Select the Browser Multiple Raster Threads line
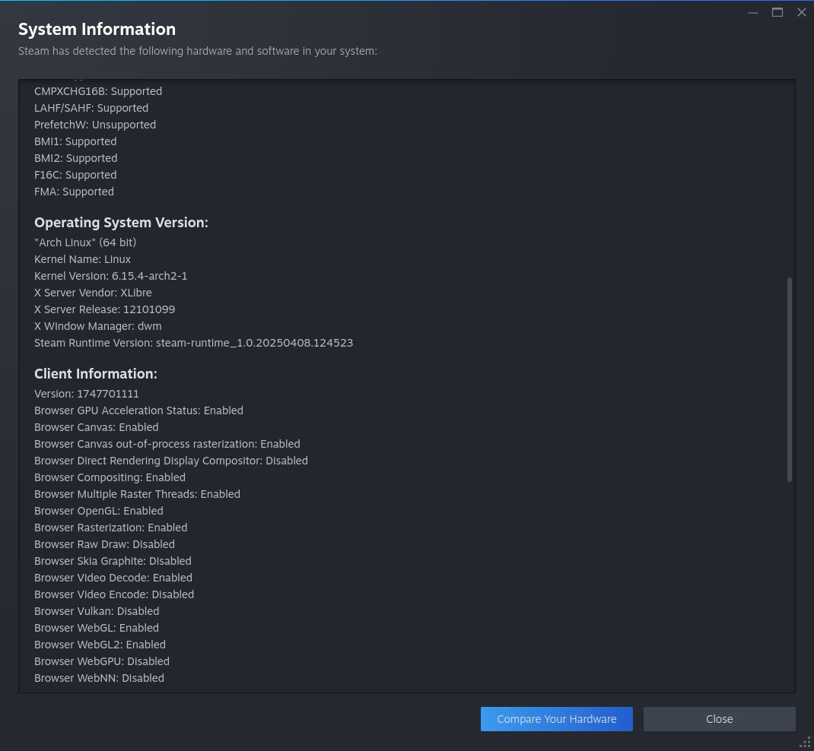This screenshot has width=814, height=751. point(137,494)
